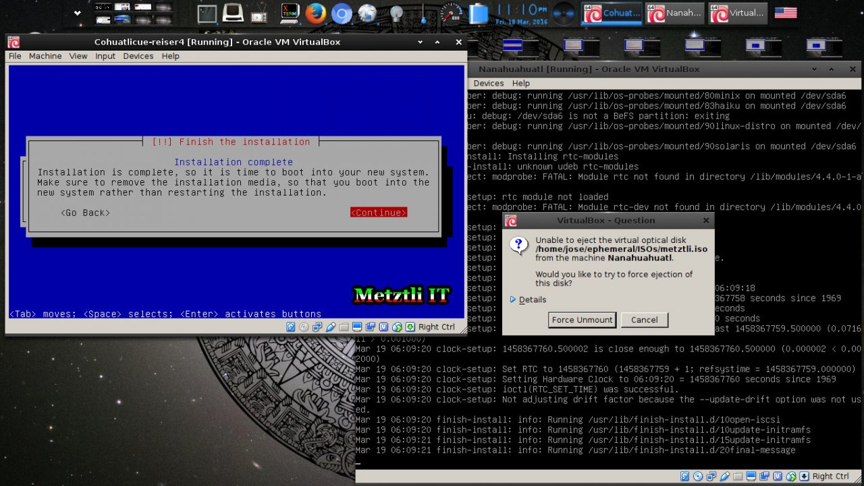Click the light bulb icon in top panel
Screen dimensions: 864x486
point(396,13)
